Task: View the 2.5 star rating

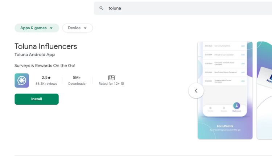Action: 46,78
